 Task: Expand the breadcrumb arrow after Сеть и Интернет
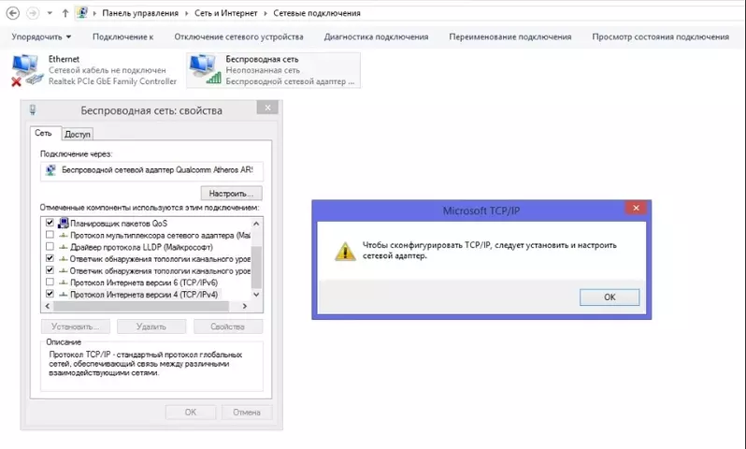pos(265,13)
